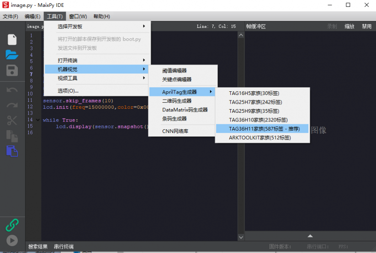The width and height of the screenshot is (376, 253).
Task: Open the DataMatrix码生成器 entry
Action: (182, 110)
